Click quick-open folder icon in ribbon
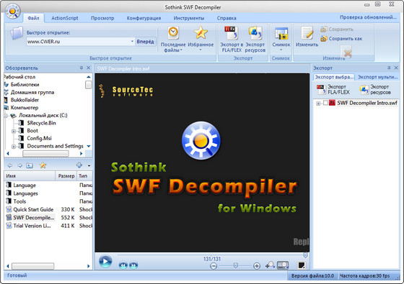The width and height of the screenshot is (404, 284). 17,33
